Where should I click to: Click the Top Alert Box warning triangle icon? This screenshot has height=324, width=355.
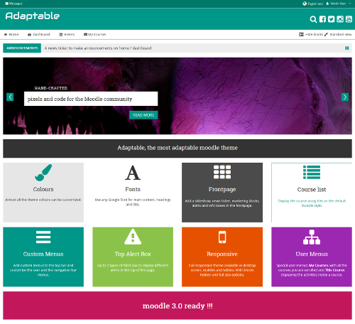pyautogui.click(x=133, y=237)
